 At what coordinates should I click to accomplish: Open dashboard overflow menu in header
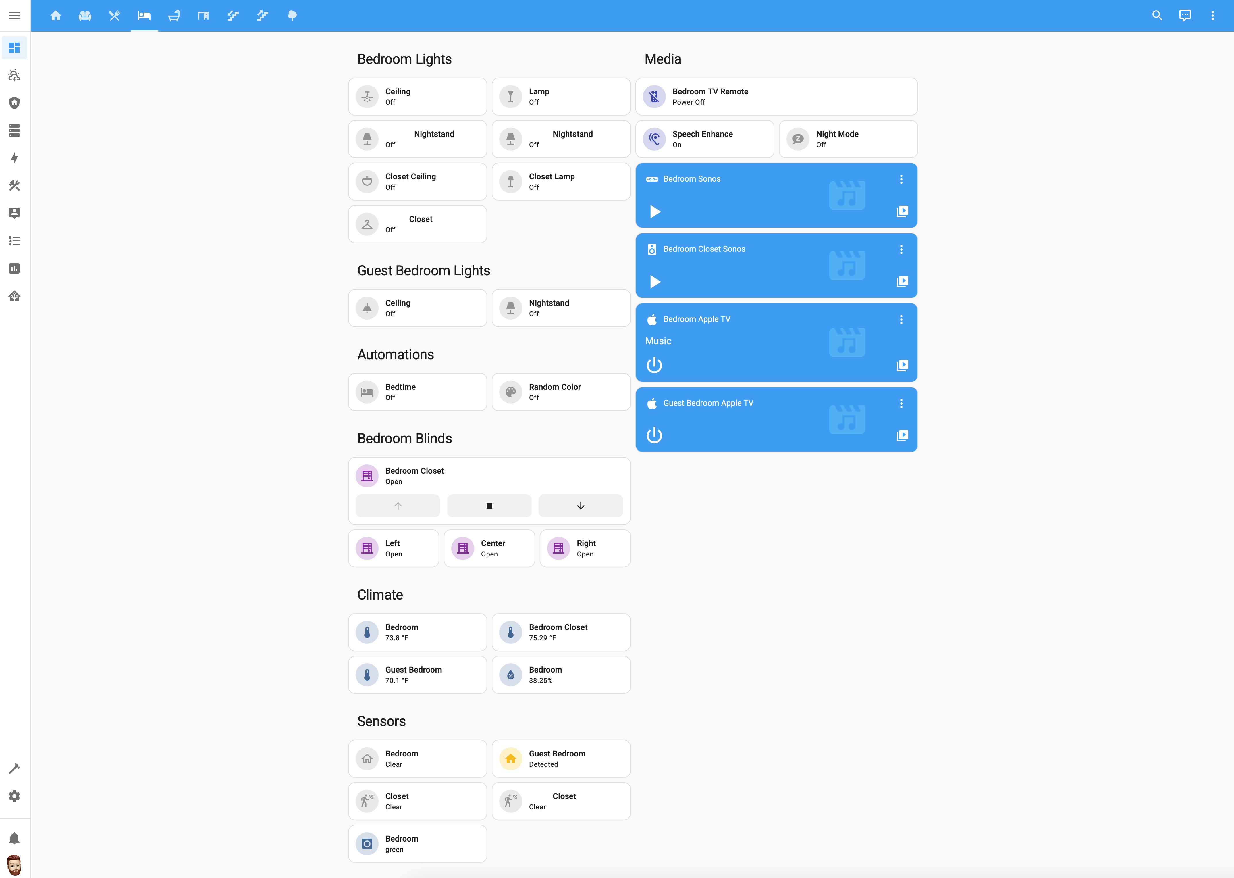(x=1212, y=15)
